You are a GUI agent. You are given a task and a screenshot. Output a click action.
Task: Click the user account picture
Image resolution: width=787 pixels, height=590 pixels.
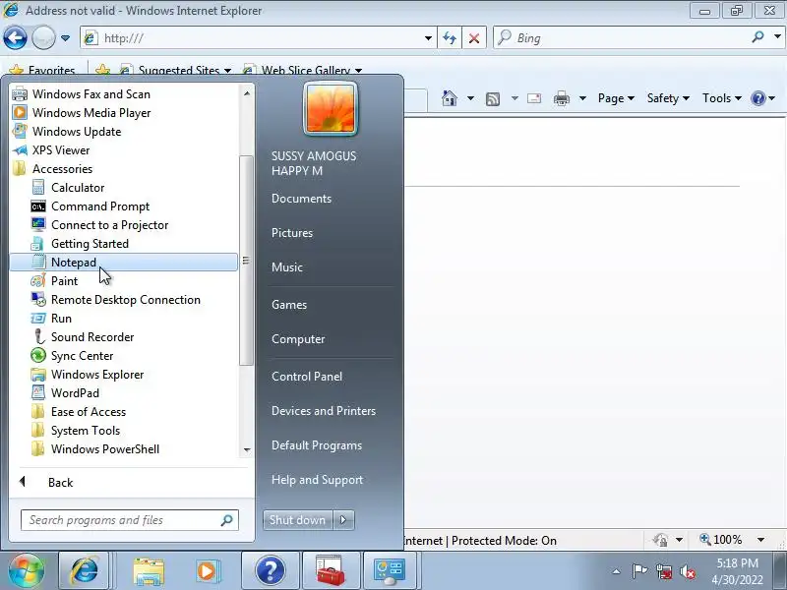[331, 108]
